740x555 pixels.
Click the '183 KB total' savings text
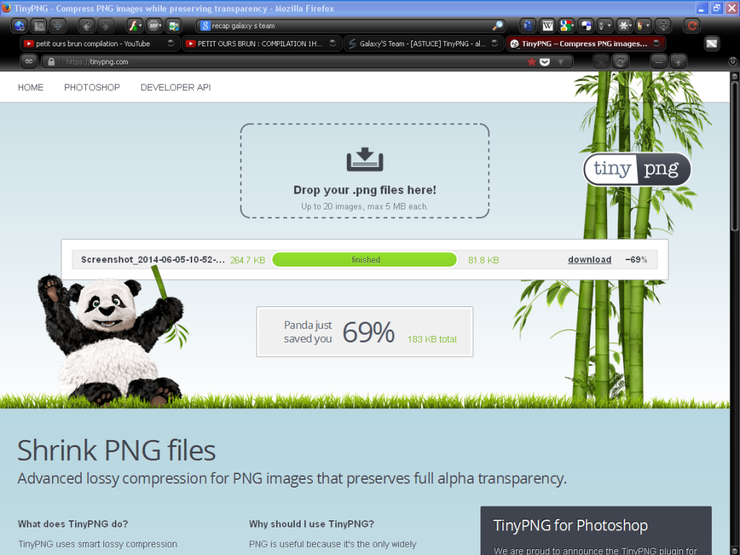[432, 340]
